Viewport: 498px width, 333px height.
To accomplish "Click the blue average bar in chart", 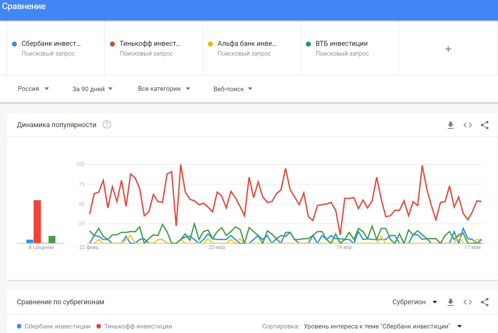I will [x=30, y=241].
